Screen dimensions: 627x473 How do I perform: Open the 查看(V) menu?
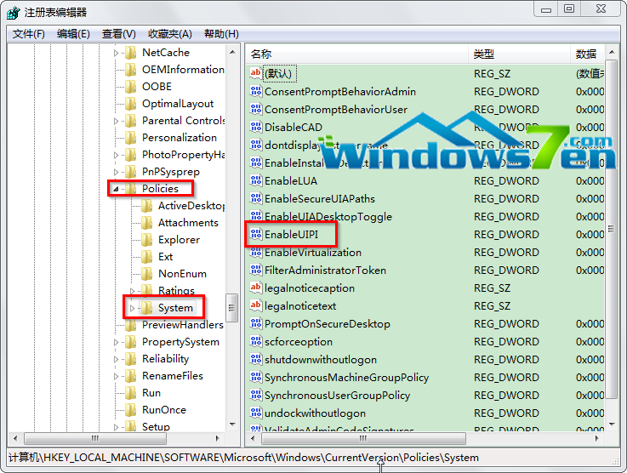pos(119,33)
